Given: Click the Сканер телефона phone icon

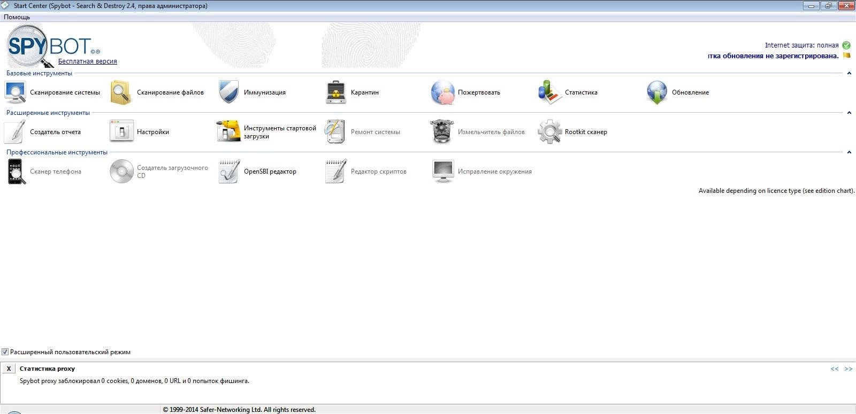Looking at the screenshot, I should click(16, 171).
